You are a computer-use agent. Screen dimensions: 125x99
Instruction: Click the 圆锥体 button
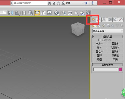[115, 43]
